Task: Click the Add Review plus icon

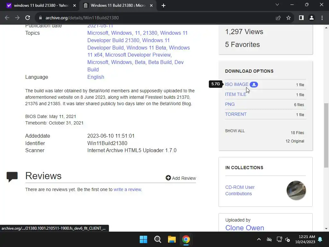Action: 168,178
